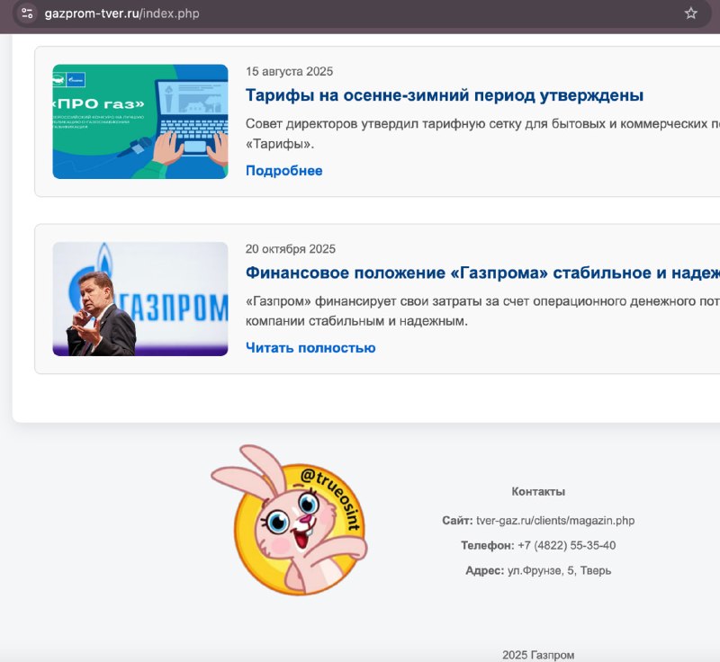Screen dimensions: 720x662
Task: Click the 2025 Газпром copyright text
Action: pos(538,655)
